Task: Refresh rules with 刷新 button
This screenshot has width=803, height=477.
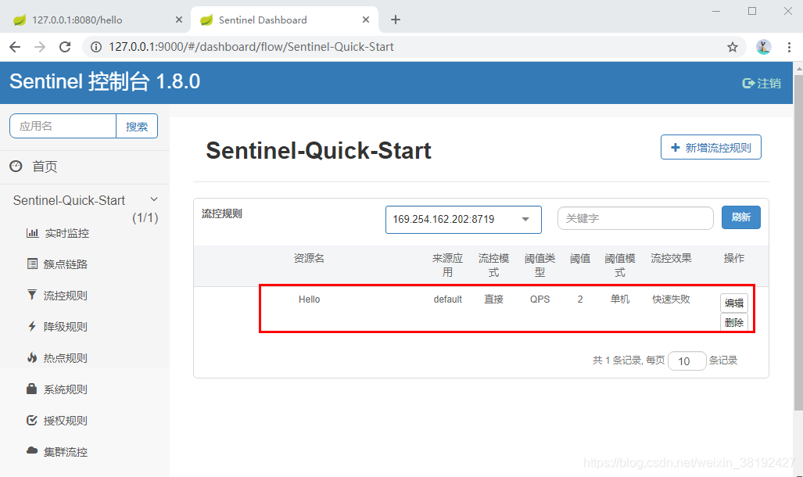Action: tap(741, 217)
